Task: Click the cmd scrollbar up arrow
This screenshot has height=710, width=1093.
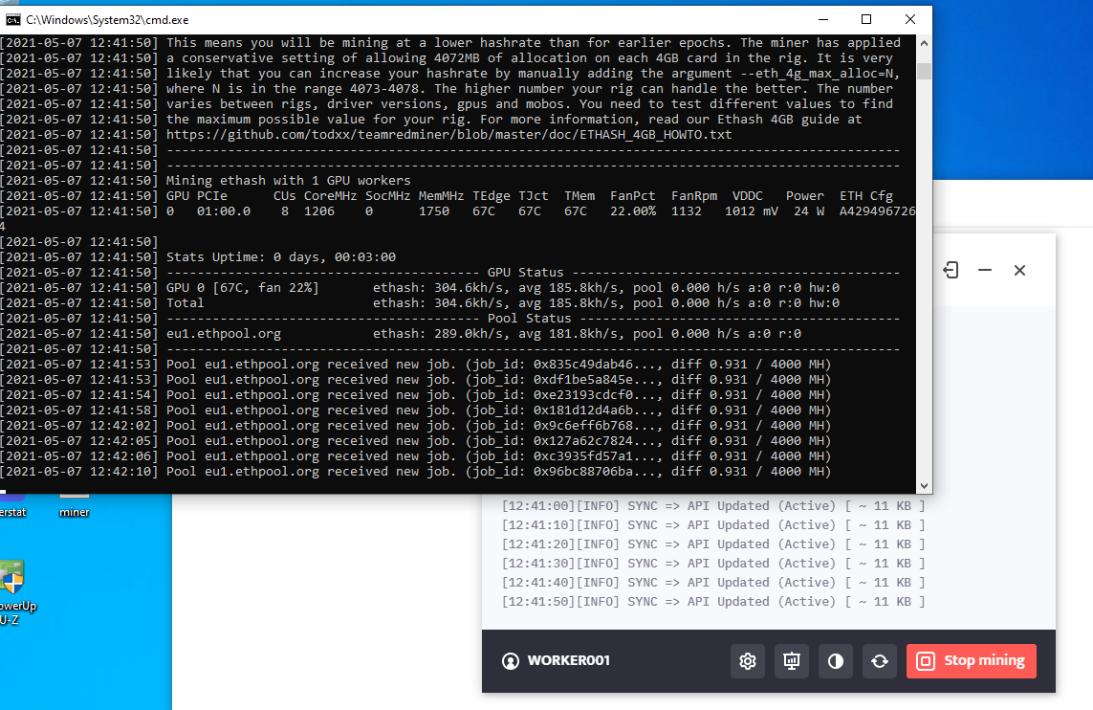Action: pyautogui.click(x=925, y=43)
